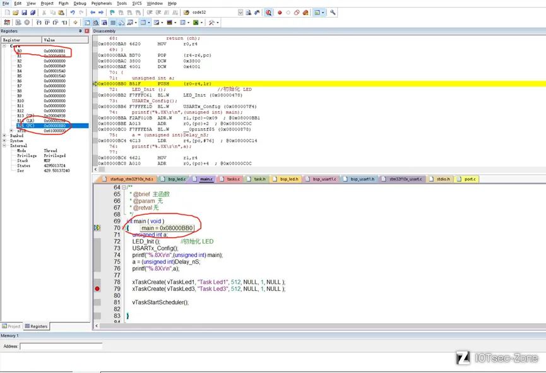Navigate backwards with blue left arrow
This screenshot has width=546, height=373.
[93, 13]
